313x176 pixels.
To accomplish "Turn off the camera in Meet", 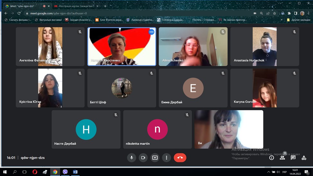I will pos(143,158).
